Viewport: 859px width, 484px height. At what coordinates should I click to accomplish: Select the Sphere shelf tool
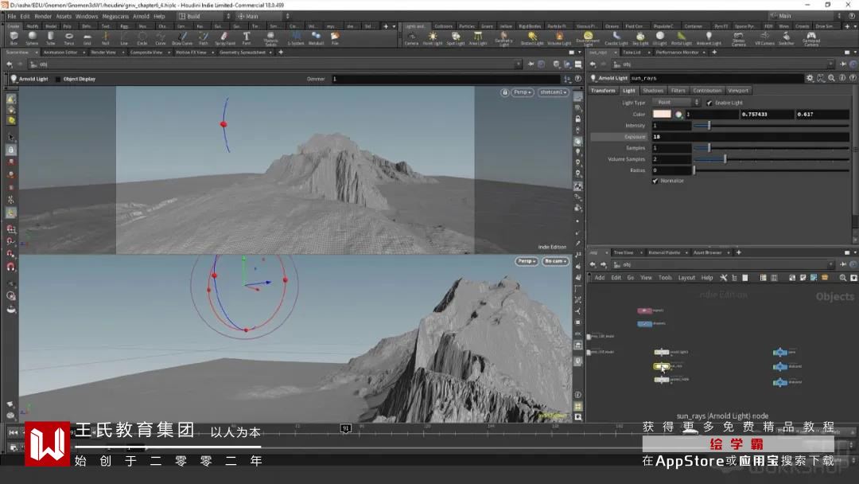point(33,38)
